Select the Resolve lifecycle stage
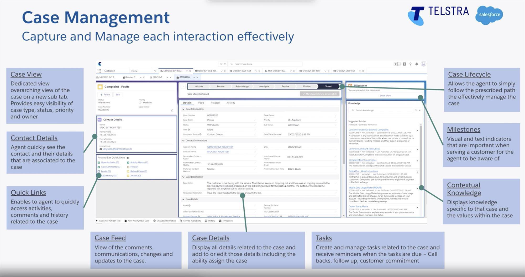The width and height of the screenshot is (525, 277). 285,86
